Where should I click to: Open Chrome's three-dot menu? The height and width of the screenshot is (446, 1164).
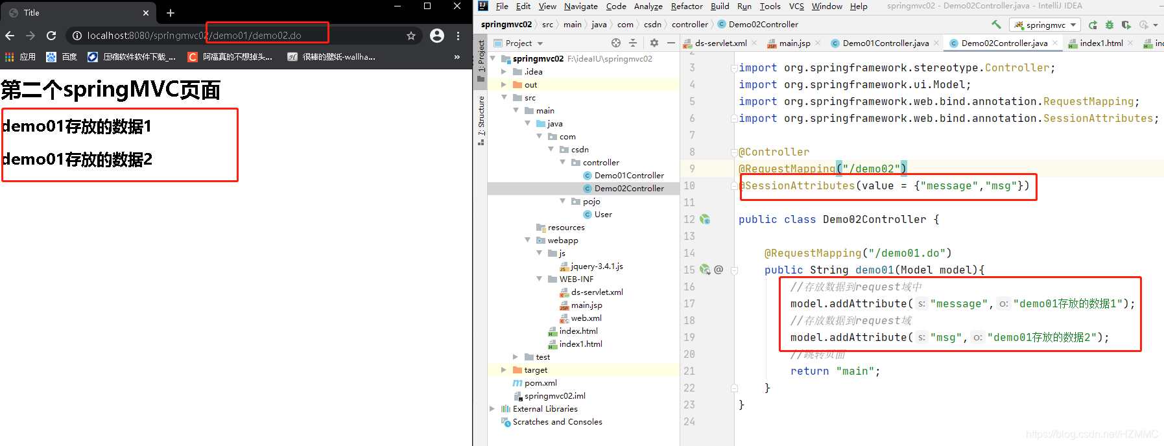(458, 36)
